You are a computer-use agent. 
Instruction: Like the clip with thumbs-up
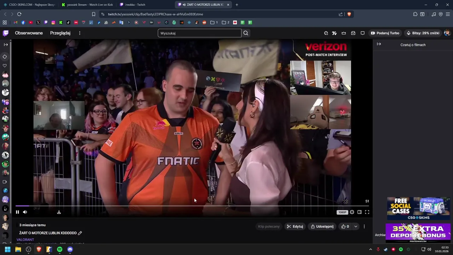345,227
